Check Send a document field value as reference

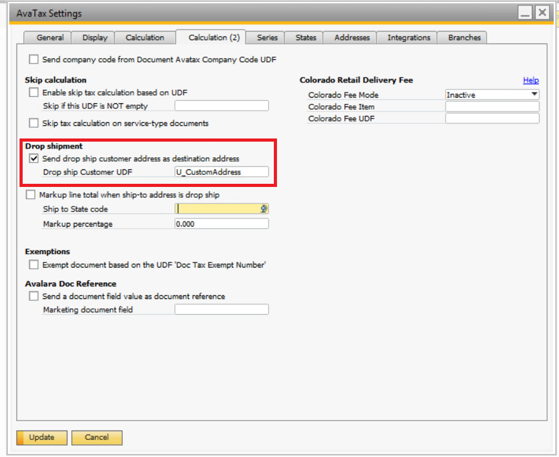(33, 296)
